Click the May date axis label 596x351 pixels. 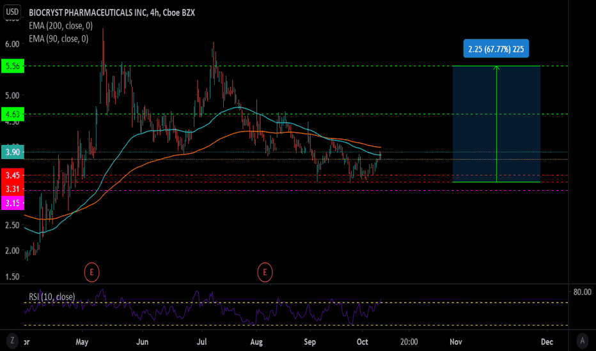82,342
